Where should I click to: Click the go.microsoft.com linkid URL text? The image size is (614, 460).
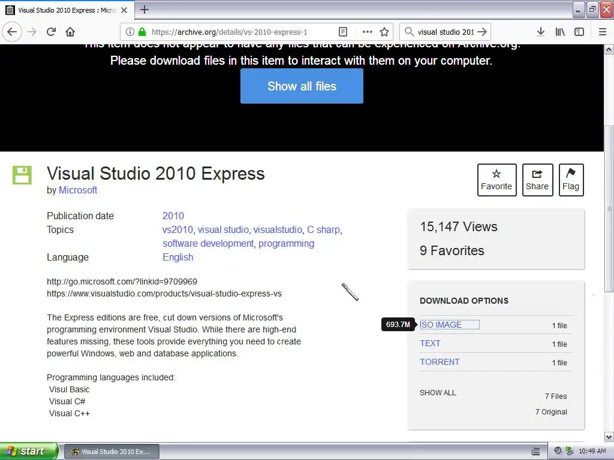tap(122, 282)
